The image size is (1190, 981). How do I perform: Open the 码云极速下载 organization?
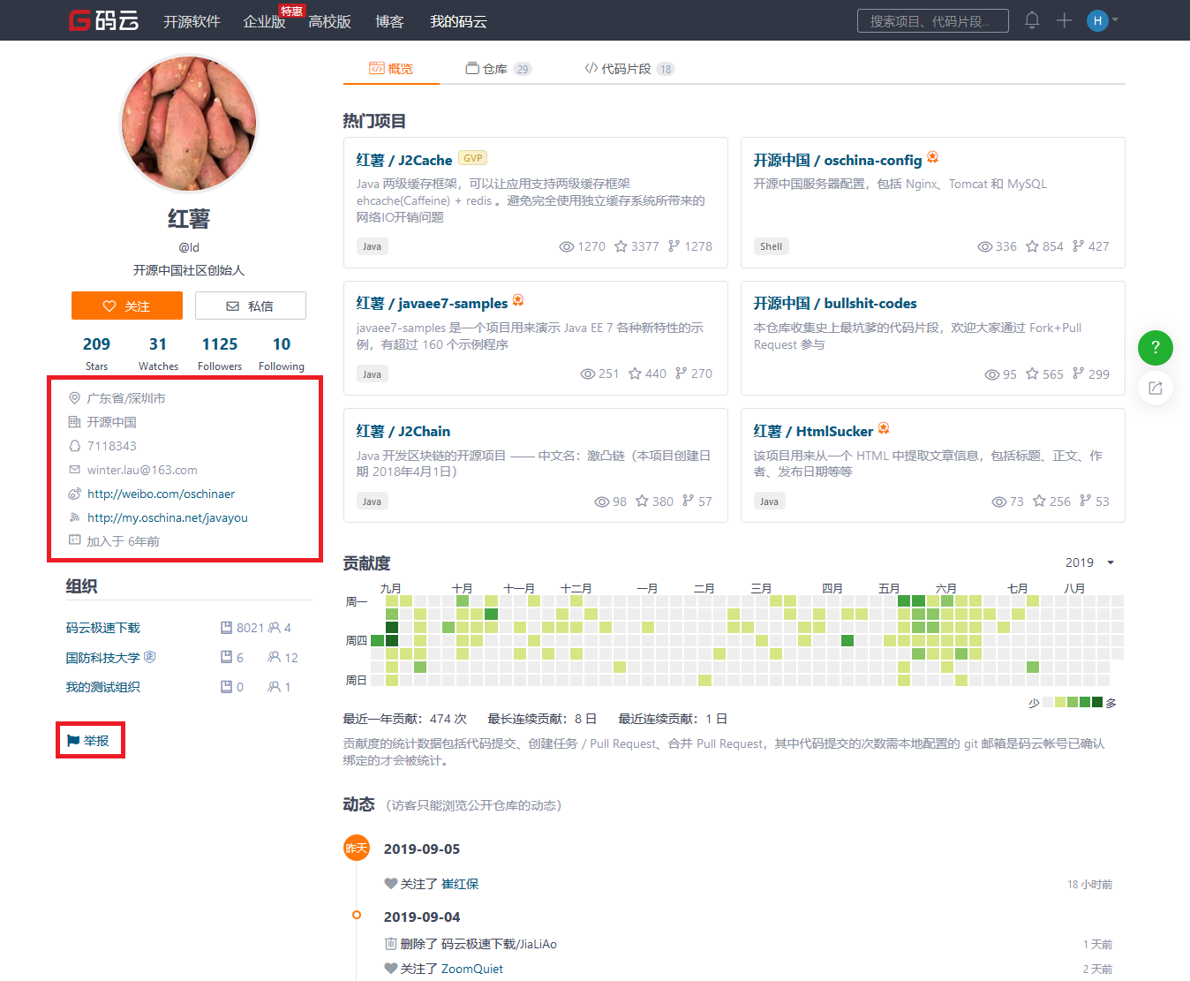(102, 628)
